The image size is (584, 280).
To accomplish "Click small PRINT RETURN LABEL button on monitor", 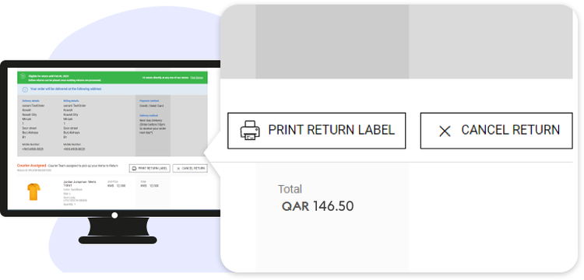I will tap(150, 169).
